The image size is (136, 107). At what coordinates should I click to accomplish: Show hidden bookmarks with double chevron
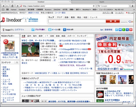pos(134,10)
